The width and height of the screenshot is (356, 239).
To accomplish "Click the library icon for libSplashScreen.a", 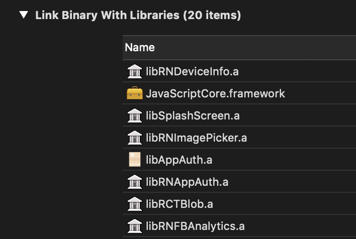I will (x=135, y=115).
